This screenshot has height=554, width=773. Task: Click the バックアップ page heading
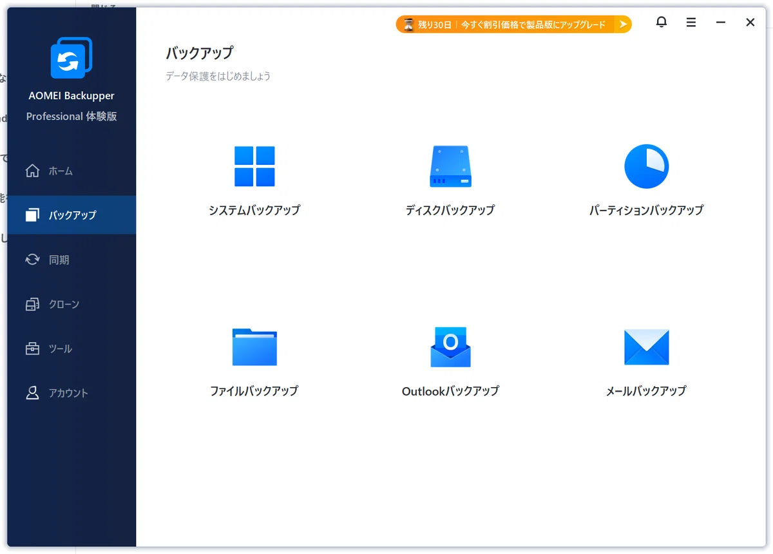tap(200, 53)
